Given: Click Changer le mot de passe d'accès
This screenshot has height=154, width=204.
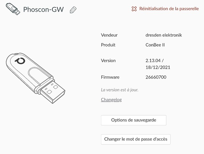Looking at the screenshot, I should (x=136, y=139).
